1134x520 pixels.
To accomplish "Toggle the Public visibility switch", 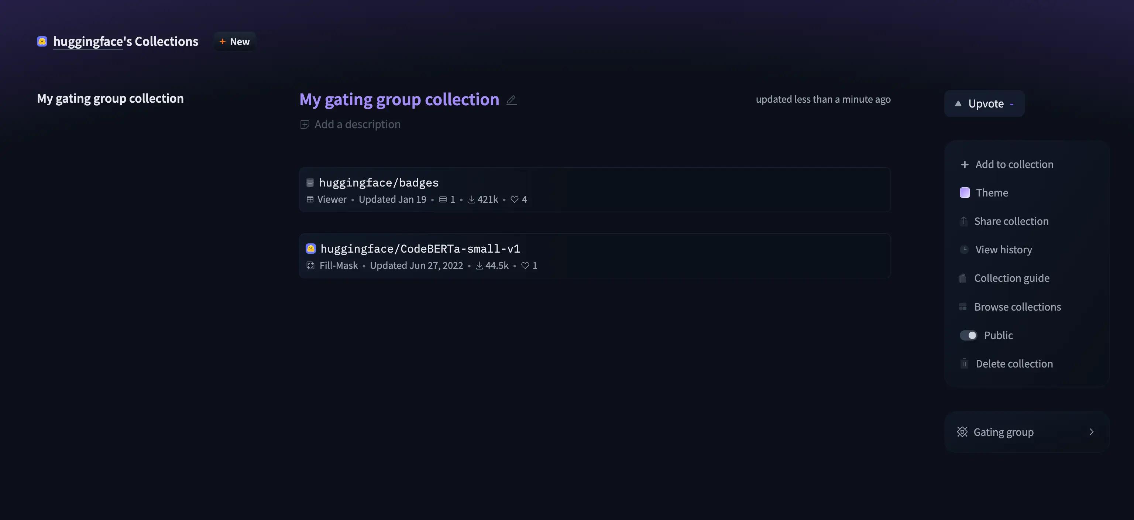I will [x=968, y=335].
